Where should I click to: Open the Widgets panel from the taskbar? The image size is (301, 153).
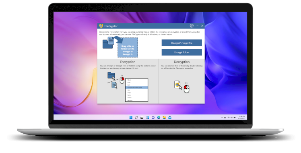[147, 118]
